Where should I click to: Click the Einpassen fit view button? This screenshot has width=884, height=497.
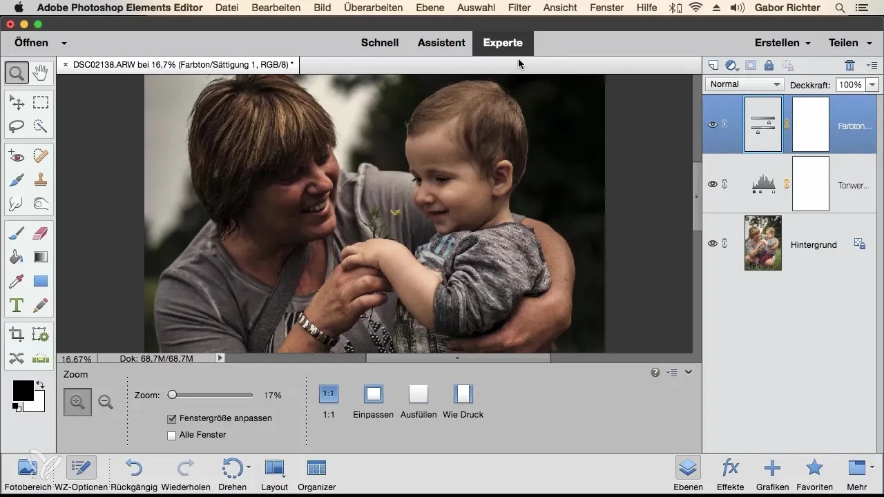[374, 402]
